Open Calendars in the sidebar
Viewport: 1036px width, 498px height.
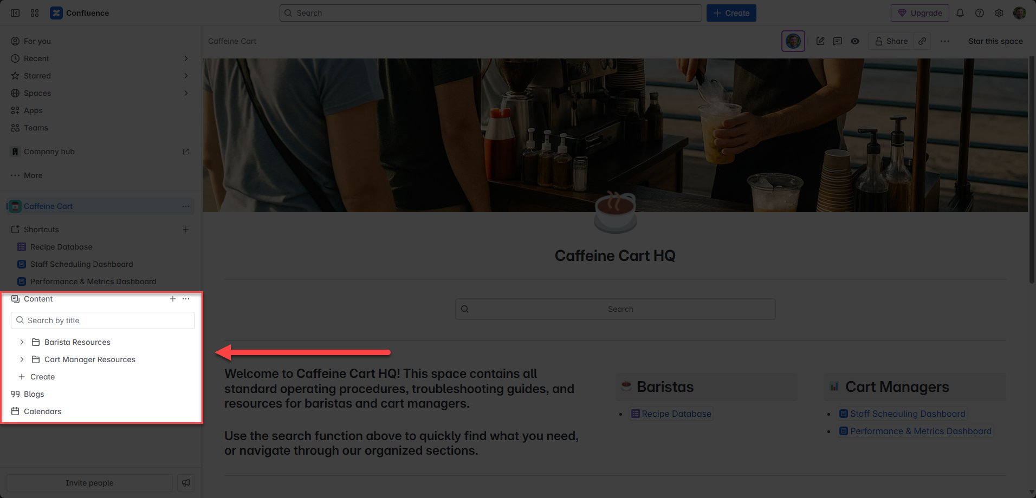[x=42, y=411]
